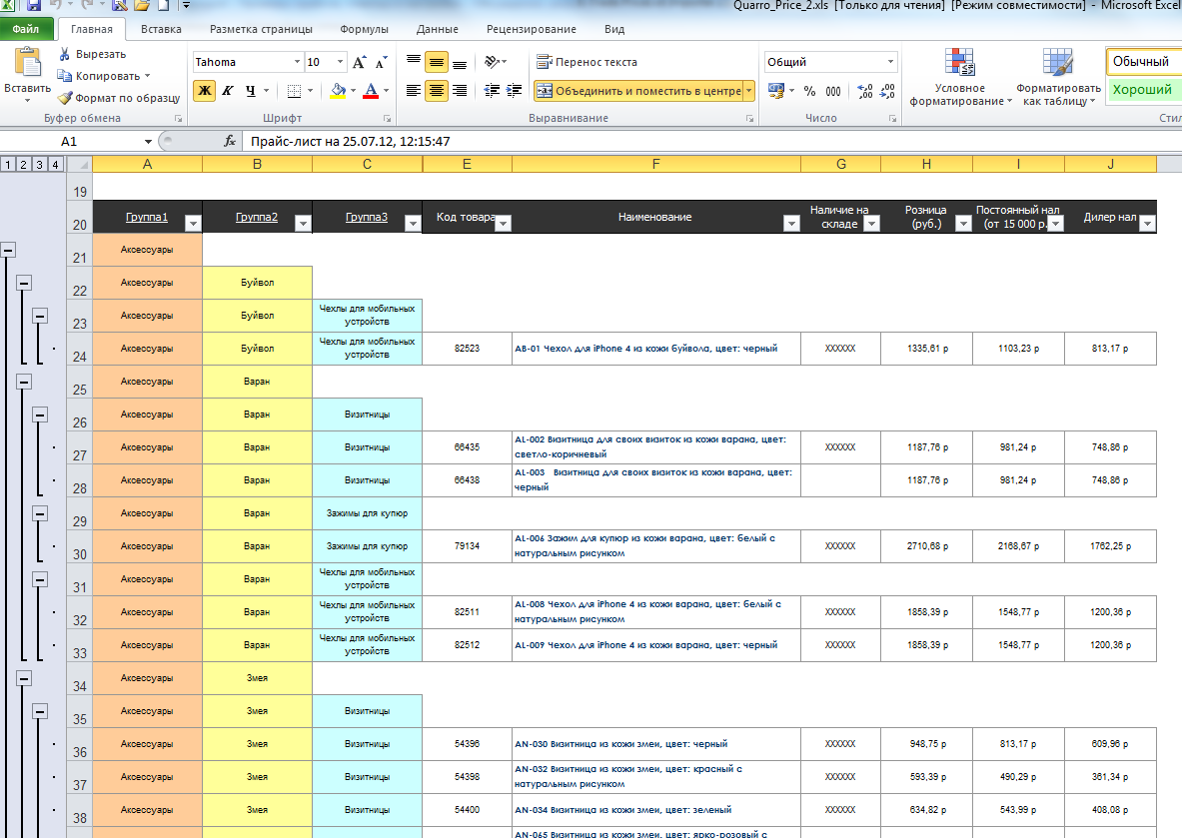Click the accounting currency format icon
Screen dimensions: 1182x838
tap(775, 91)
